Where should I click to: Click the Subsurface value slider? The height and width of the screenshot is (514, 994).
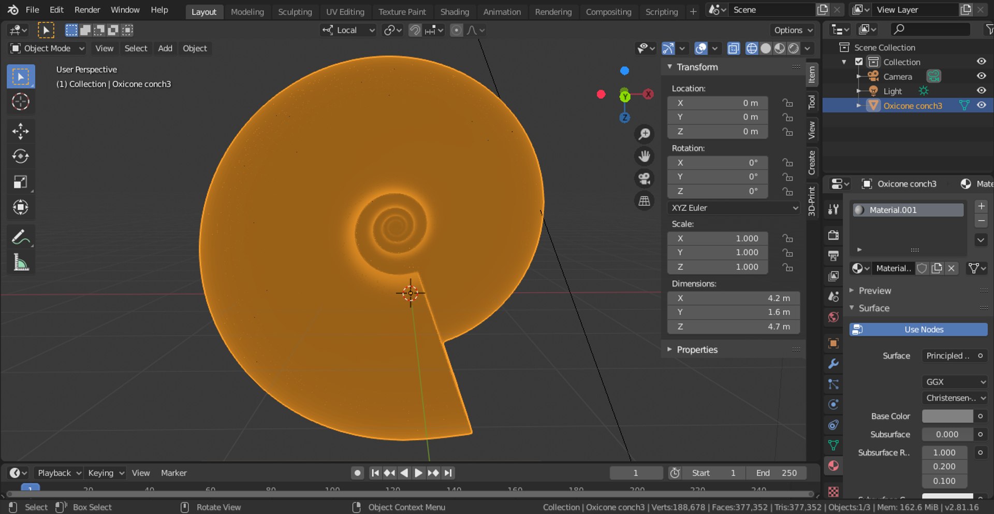pyautogui.click(x=947, y=434)
